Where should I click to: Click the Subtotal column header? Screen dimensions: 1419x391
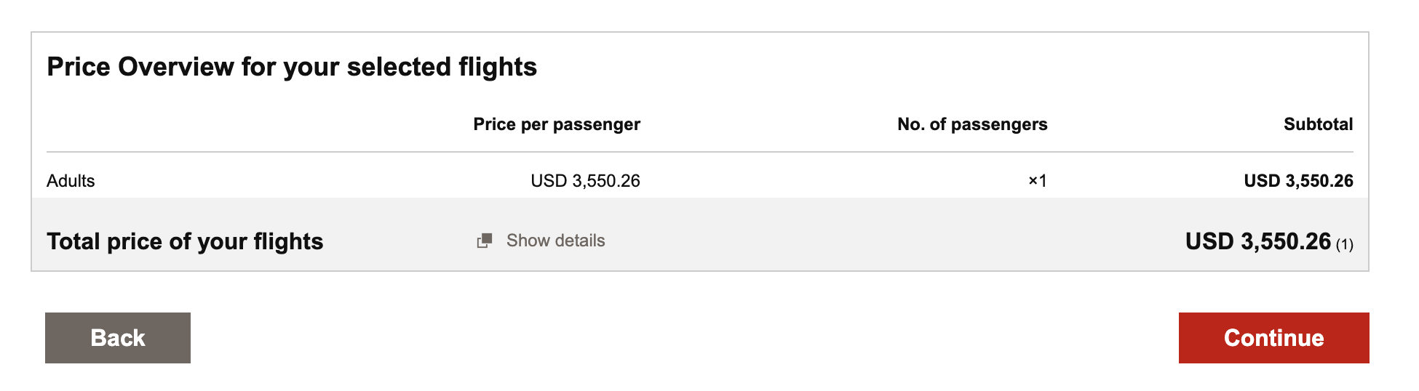click(1318, 124)
